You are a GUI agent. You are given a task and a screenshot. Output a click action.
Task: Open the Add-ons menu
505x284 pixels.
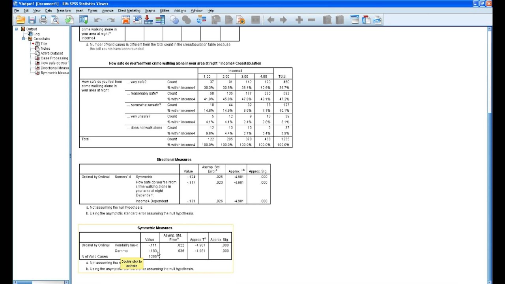(180, 11)
